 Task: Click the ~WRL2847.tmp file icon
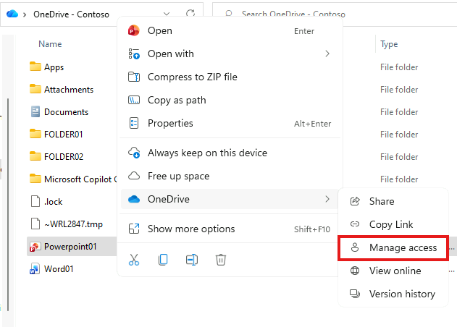click(35, 224)
